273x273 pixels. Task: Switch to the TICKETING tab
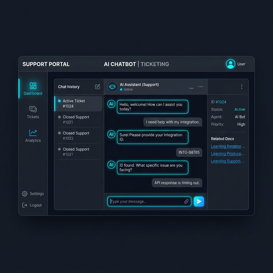pos(155,64)
